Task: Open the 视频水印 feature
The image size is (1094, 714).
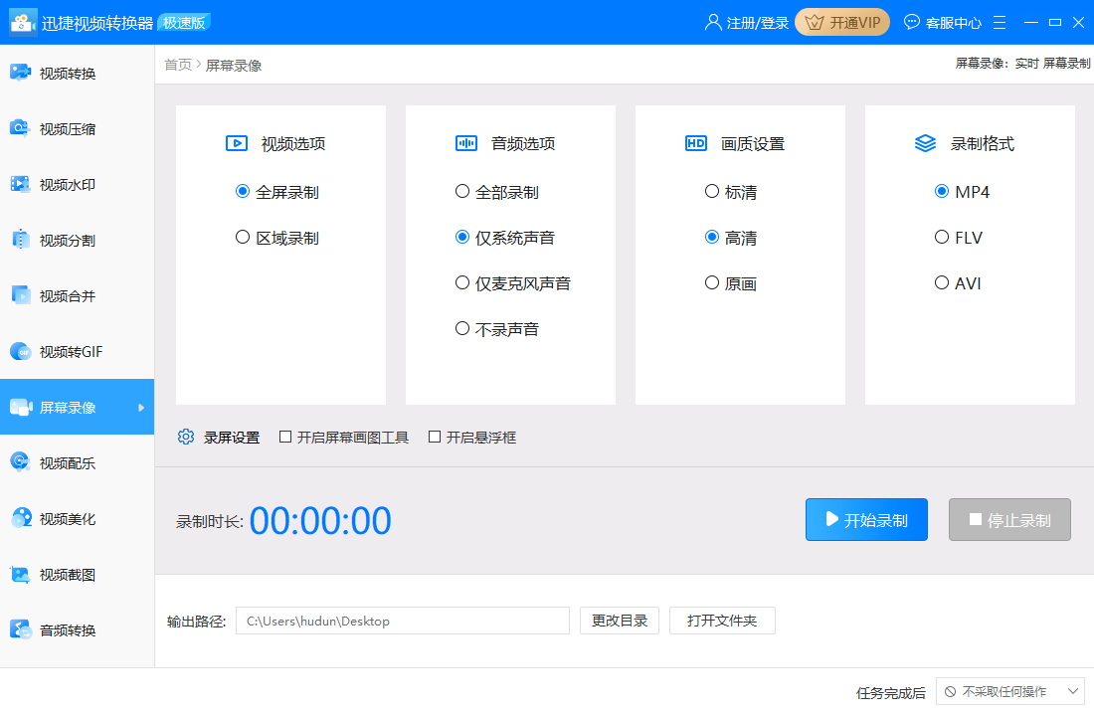Action: coord(62,183)
